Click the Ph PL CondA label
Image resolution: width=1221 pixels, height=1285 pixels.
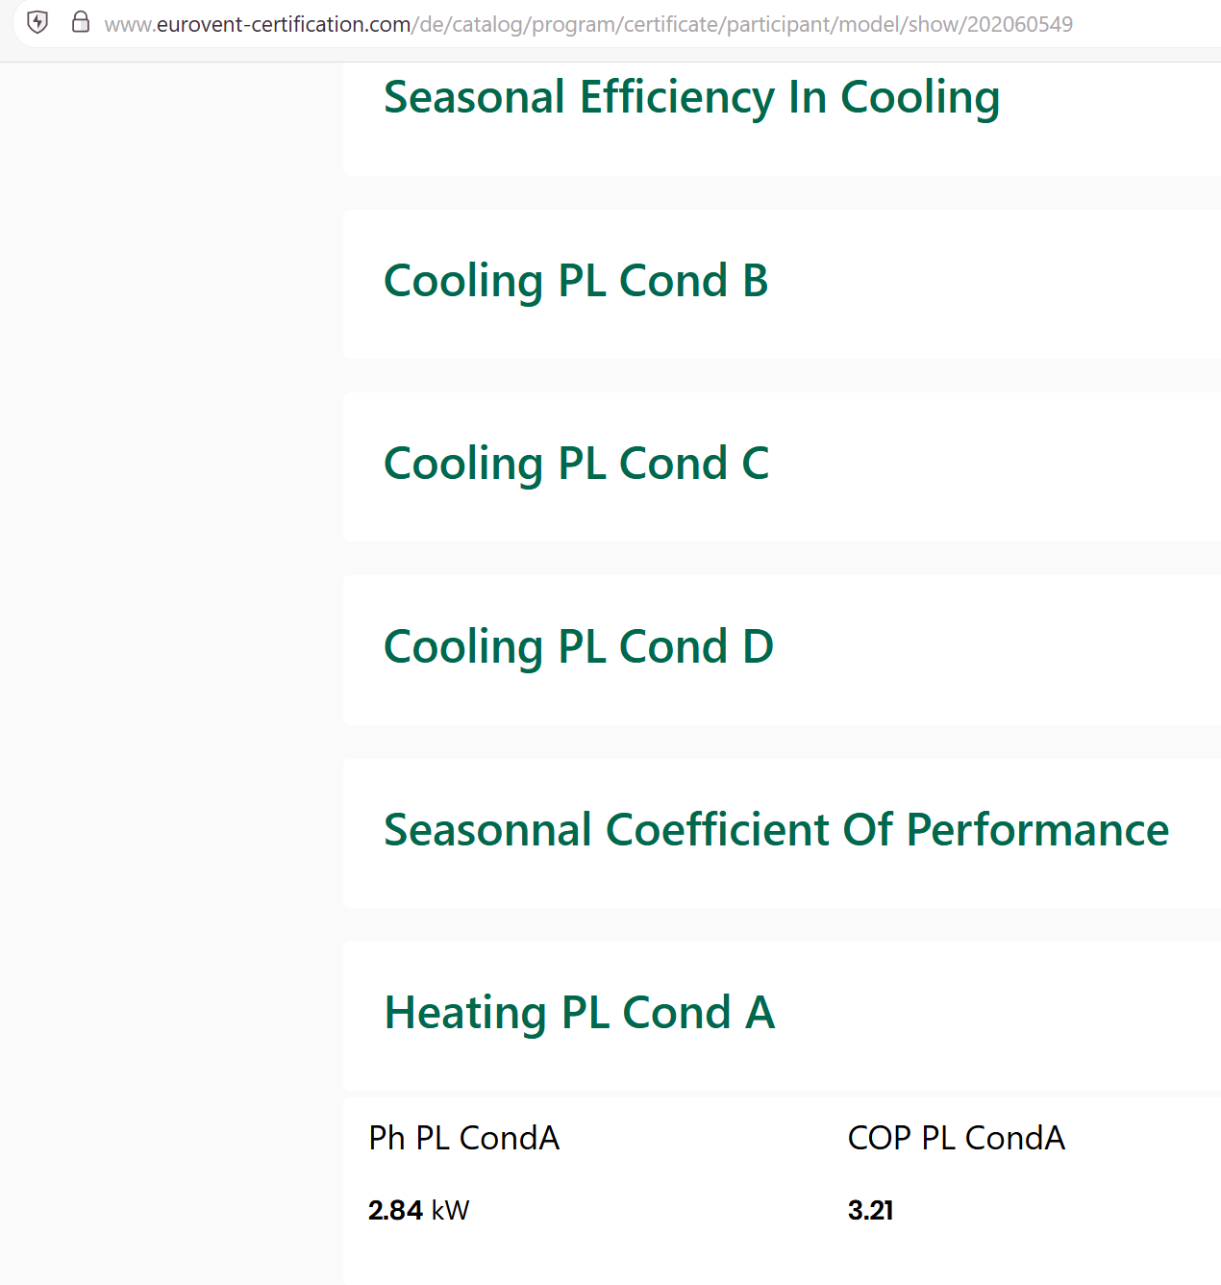click(463, 1138)
